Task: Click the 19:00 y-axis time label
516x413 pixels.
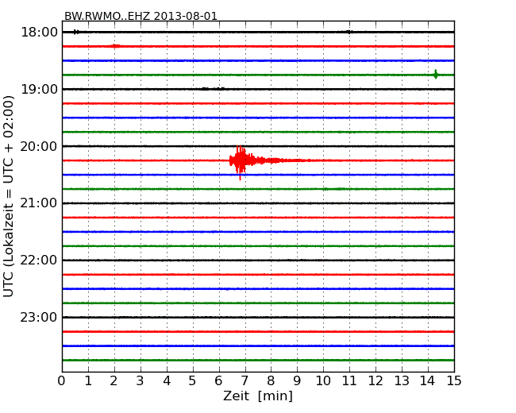Action: 39,89
